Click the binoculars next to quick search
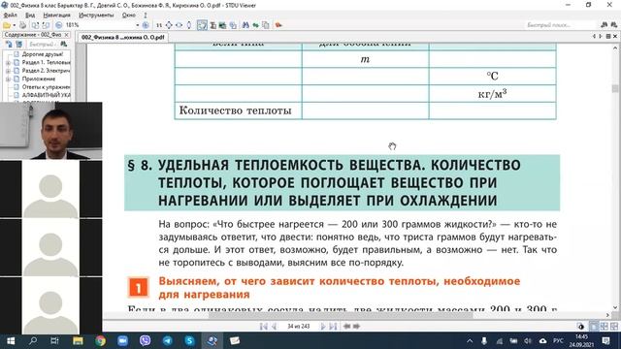Image resolution: width=621 pixels, height=349 pixels. click(x=604, y=25)
